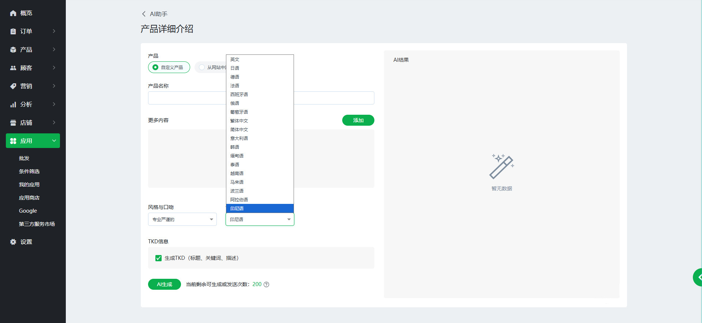702x323 pixels.
Task: Click the Analytics bar chart icon
Action: 13,104
